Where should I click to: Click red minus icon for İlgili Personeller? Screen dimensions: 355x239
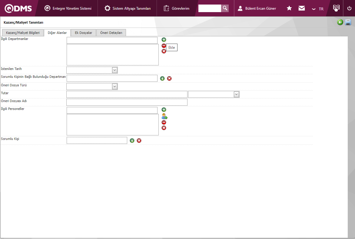tap(164, 122)
